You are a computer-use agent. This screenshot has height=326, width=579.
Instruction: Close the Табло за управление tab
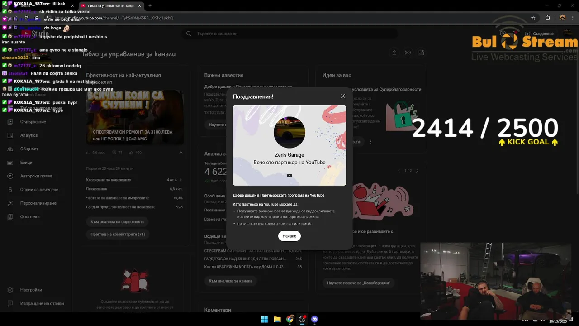(140, 6)
